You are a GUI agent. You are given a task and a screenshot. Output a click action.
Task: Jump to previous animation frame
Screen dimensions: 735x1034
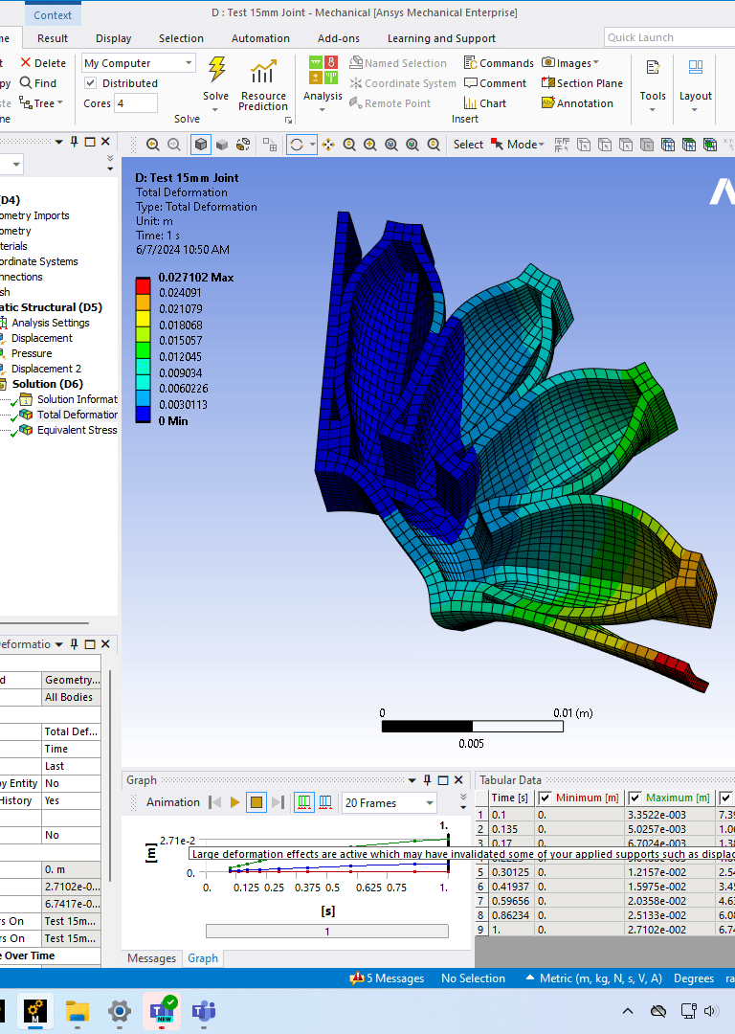pyautogui.click(x=215, y=802)
